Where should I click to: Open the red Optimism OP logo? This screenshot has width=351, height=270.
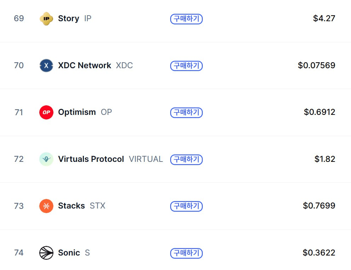tap(46, 112)
